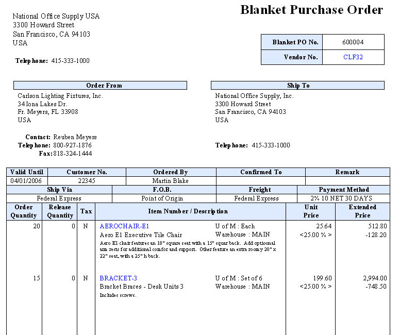The width and height of the screenshot is (399, 335).
Task: Click the Valid Until date 04/01/2006
Action: [27, 181]
